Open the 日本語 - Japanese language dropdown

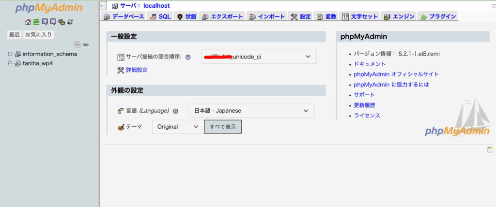point(251,111)
